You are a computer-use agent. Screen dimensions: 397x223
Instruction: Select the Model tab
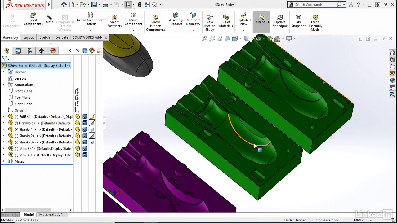pos(29,214)
